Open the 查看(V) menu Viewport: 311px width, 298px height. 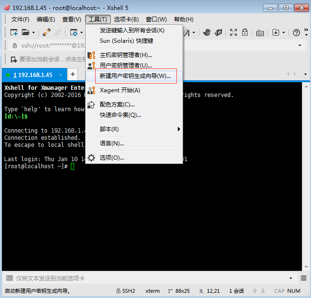(72, 19)
